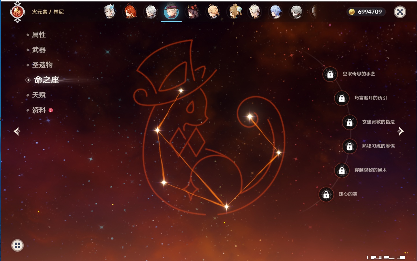Click the star inside the spiral tail
The image size is (417, 261).
coord(250,117)
